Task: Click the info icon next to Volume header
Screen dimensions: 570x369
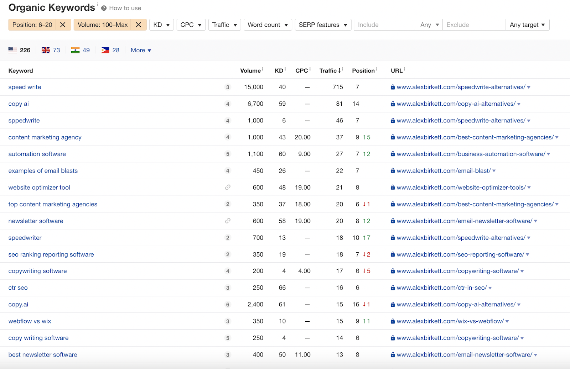Action: click(x=263, y=69)
